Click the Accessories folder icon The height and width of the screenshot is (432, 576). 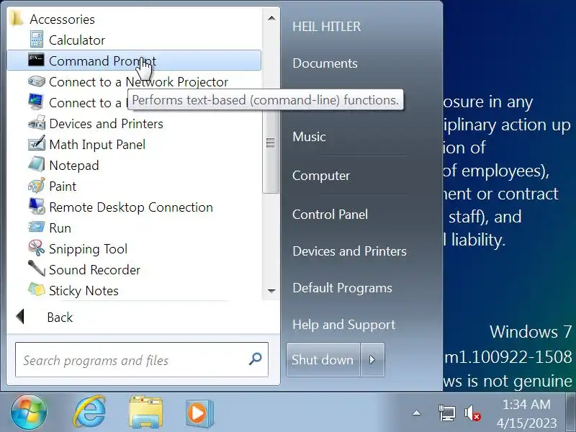coord(17,19)
